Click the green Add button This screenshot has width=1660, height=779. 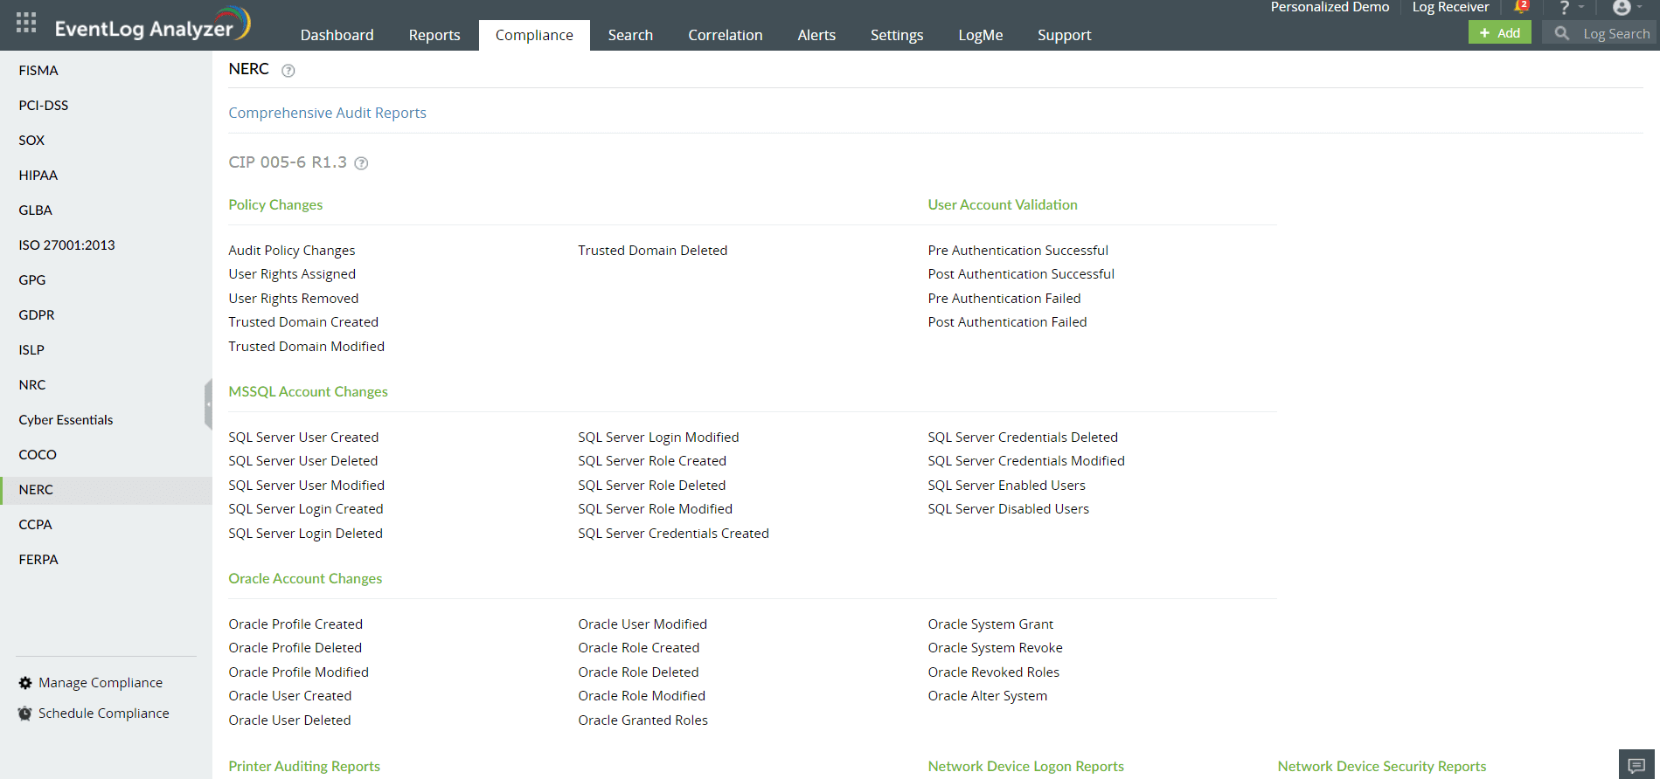[1500, 33]
